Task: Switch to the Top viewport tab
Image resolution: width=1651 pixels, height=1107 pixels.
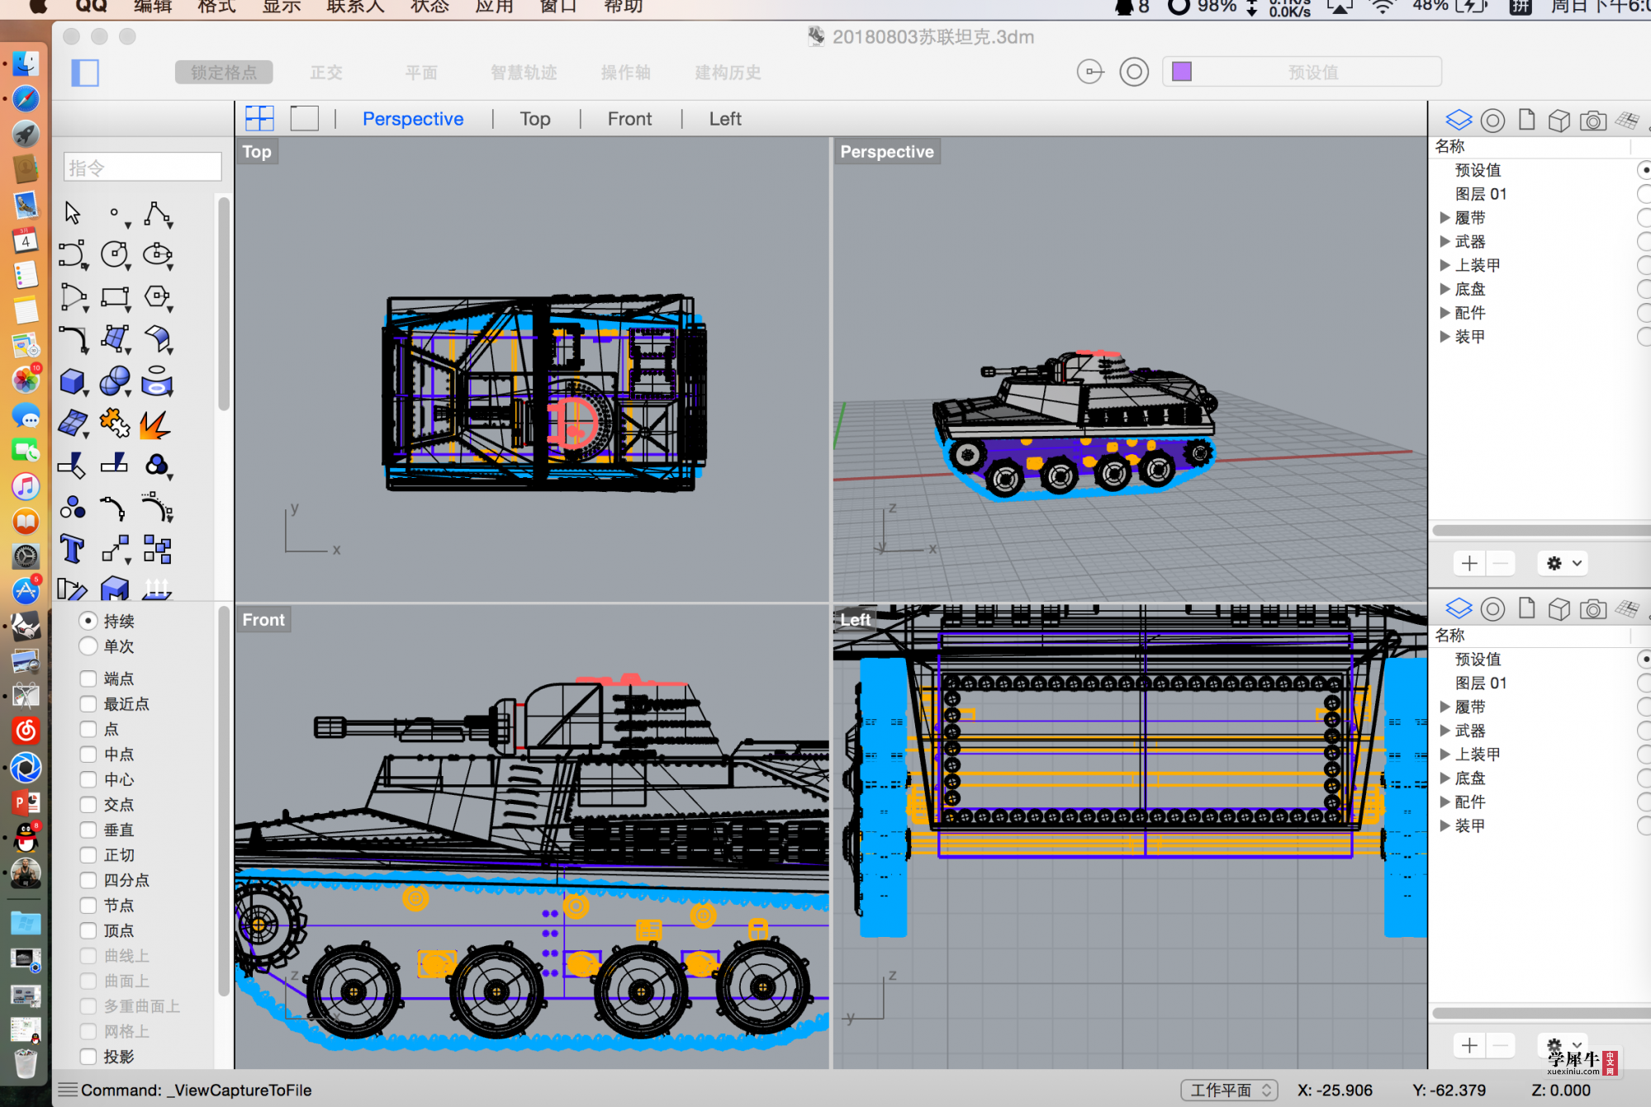Action: (x=535, y=119)
